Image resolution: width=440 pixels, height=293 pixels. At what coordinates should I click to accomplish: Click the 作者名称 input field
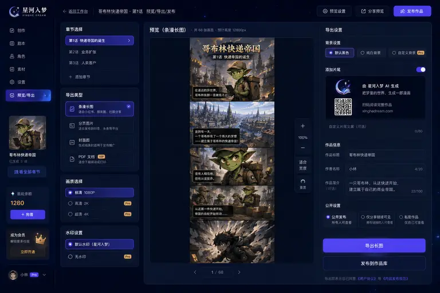tap(385, 169)
